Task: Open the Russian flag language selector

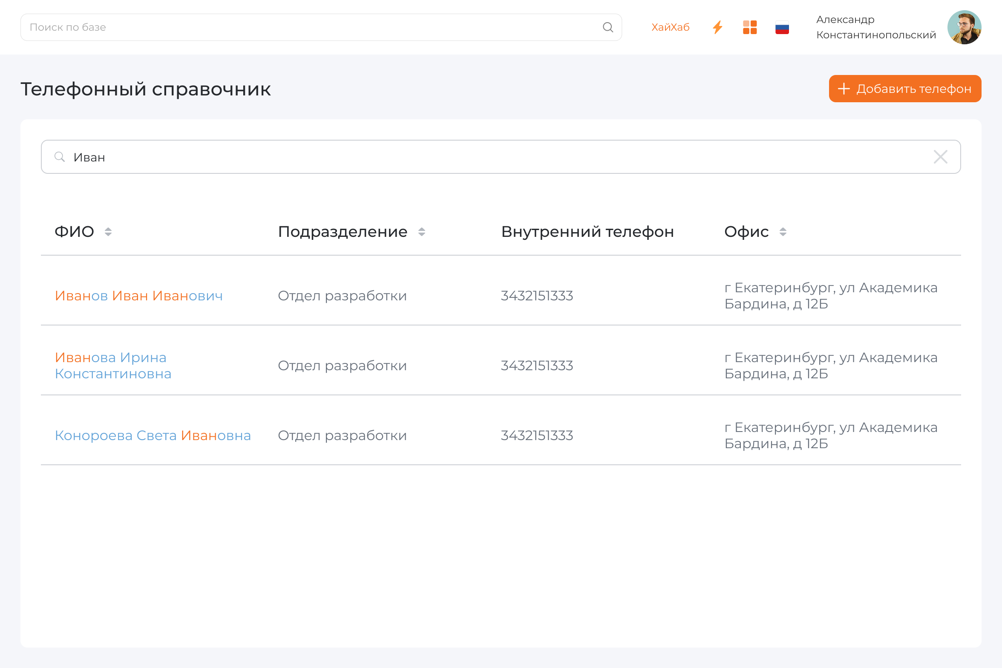Action: (782, 27)
